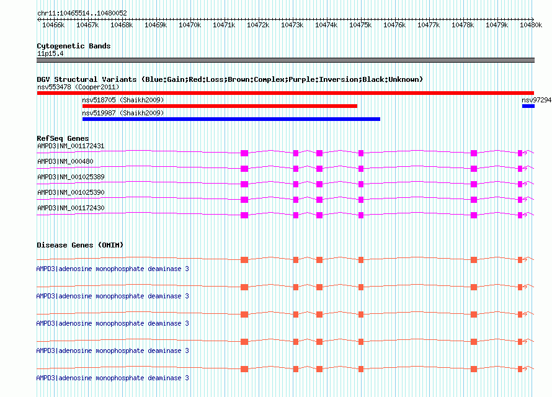Click the chr11:10465514..10480052 coordinate label
Viewport: 552px width, 397px height.
tap(82, 13)
